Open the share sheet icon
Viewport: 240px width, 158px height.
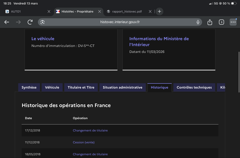pos(210,22)
